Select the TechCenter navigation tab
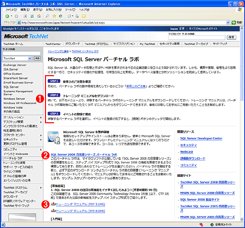 (53, 44)
